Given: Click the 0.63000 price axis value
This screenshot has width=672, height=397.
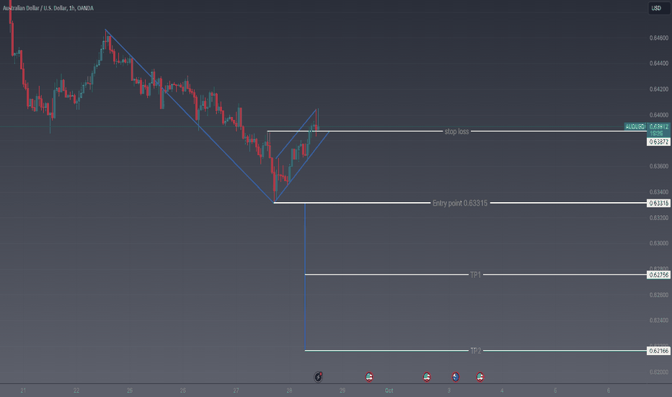Looking at the screenshot, I should click(x=659, y=243).
